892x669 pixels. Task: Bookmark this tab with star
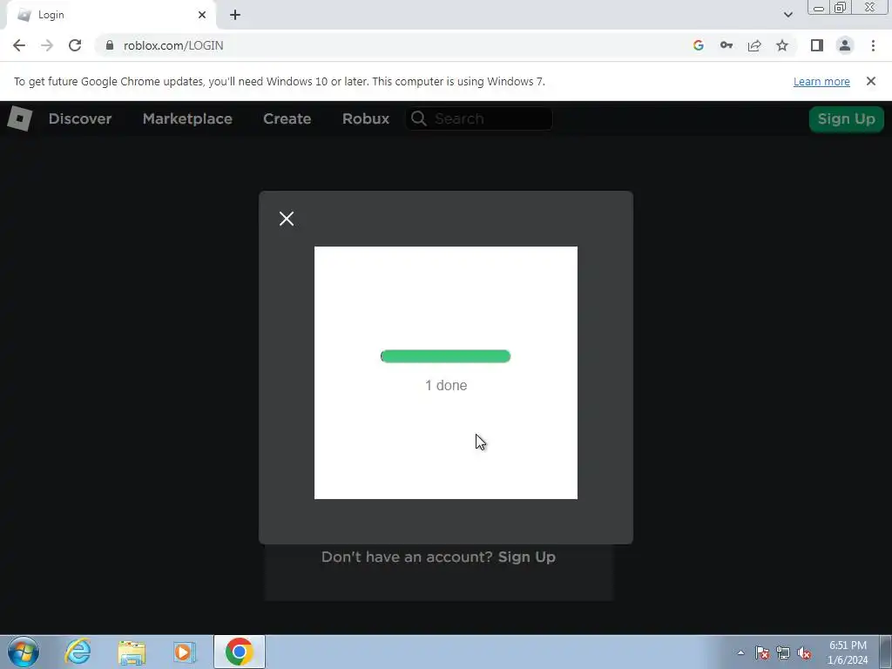[782, 45]
